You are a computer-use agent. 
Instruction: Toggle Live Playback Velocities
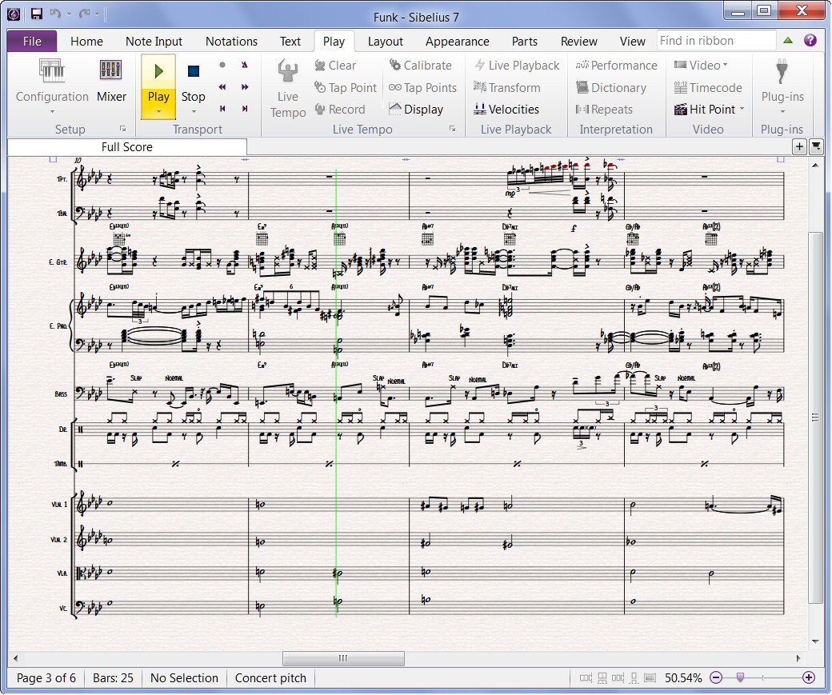(x=506, y=110)
